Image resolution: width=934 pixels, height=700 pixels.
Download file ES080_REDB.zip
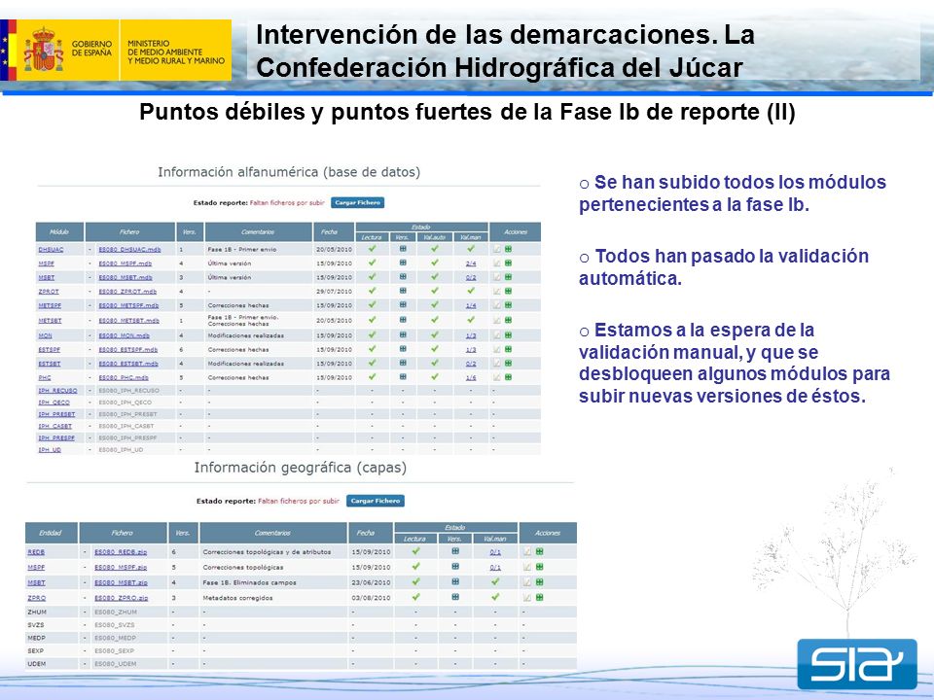[x=121, y=552]
